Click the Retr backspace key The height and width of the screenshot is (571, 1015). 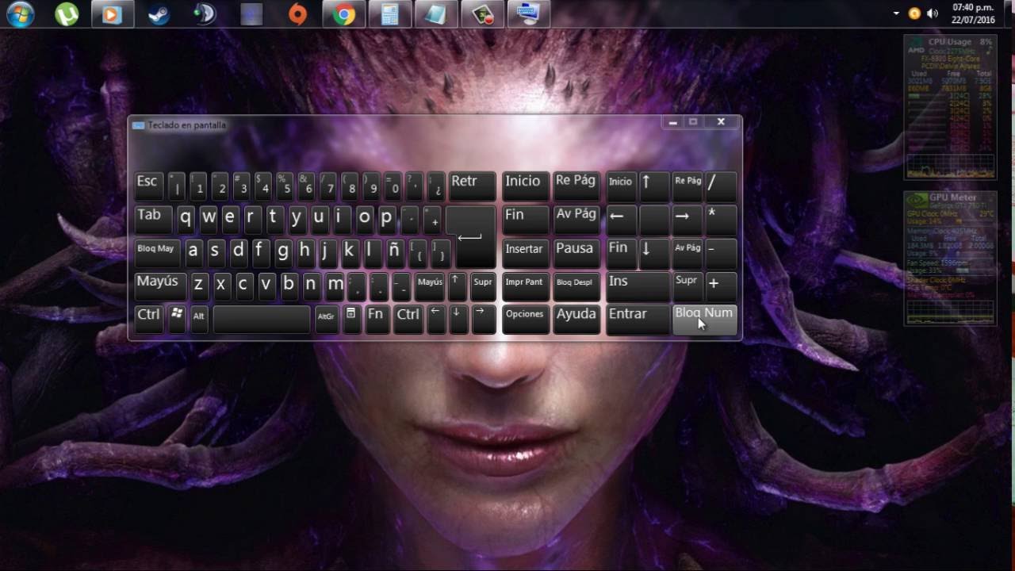pyautogui.click(x=472, y=186)
